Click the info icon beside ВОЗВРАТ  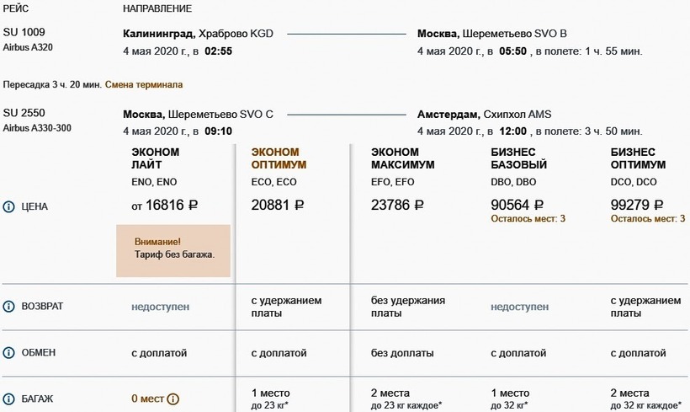(9, 307)
